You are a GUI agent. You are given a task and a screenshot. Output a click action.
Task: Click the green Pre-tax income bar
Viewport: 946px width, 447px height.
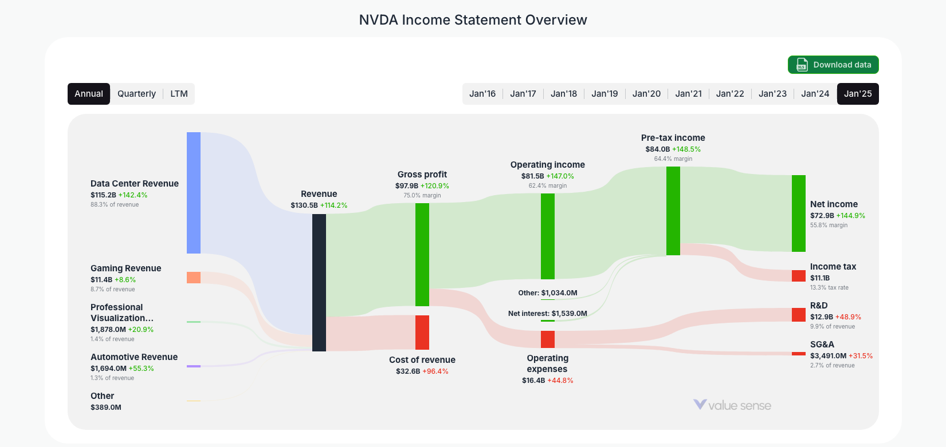pos(673,211)
